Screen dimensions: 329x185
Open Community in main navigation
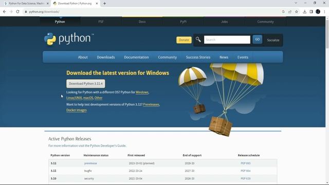click(x=168, y=57)
